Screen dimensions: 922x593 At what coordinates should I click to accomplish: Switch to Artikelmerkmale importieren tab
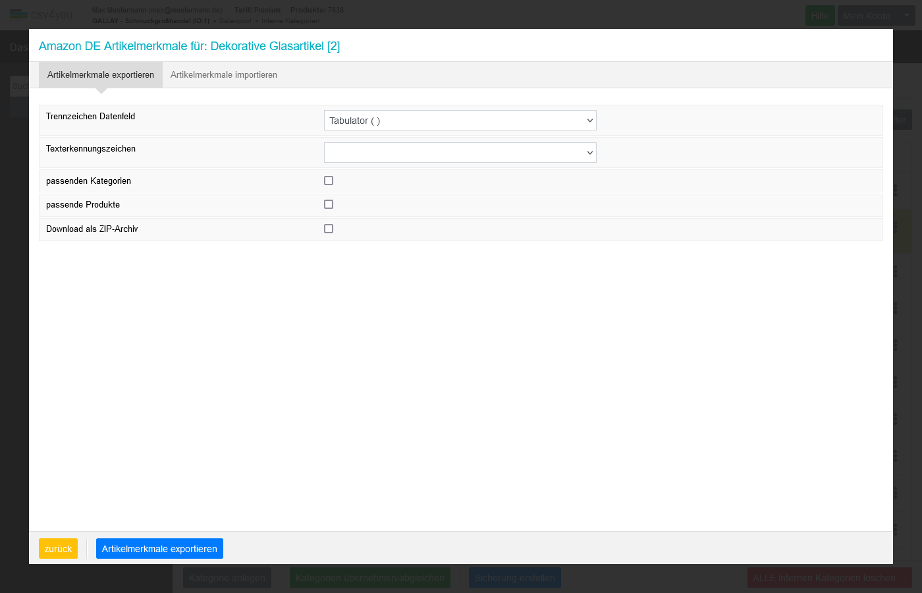[x=223, y=75]
